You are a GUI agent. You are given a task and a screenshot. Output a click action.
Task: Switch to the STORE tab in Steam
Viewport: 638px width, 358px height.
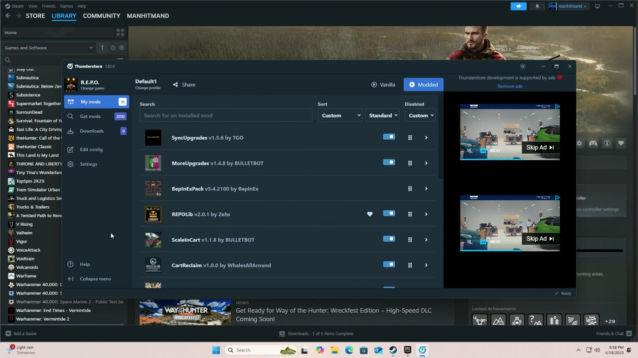(35, 16)
